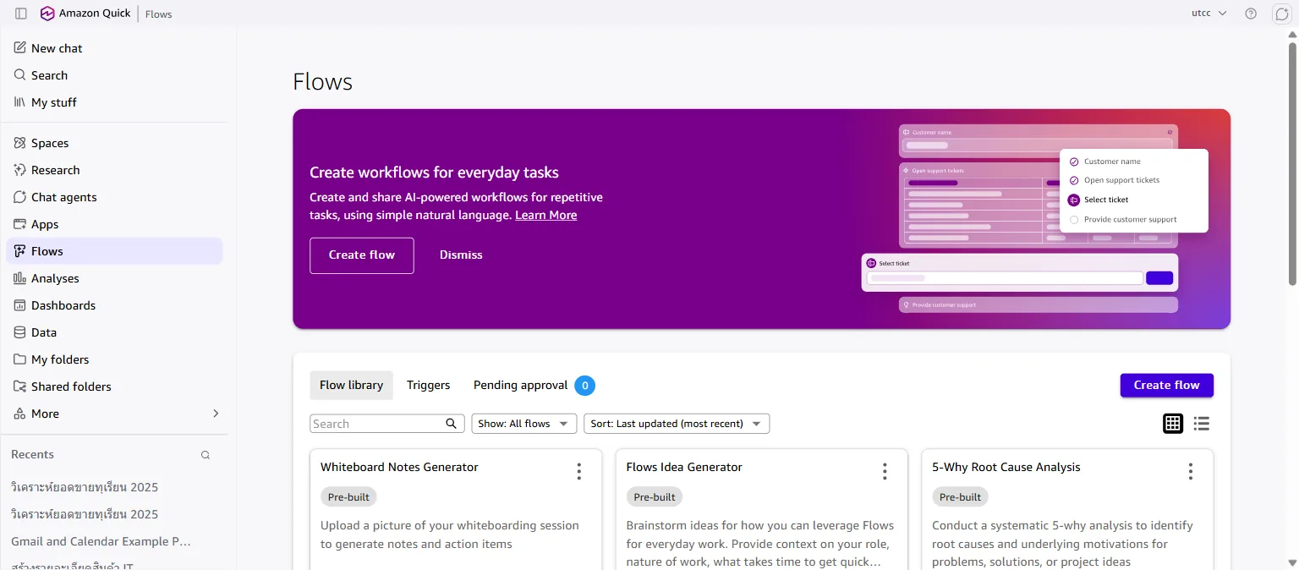The height and width of the screenshot is (570, 1299).
Task: Open the help icon
Action: pos(1251,14)
